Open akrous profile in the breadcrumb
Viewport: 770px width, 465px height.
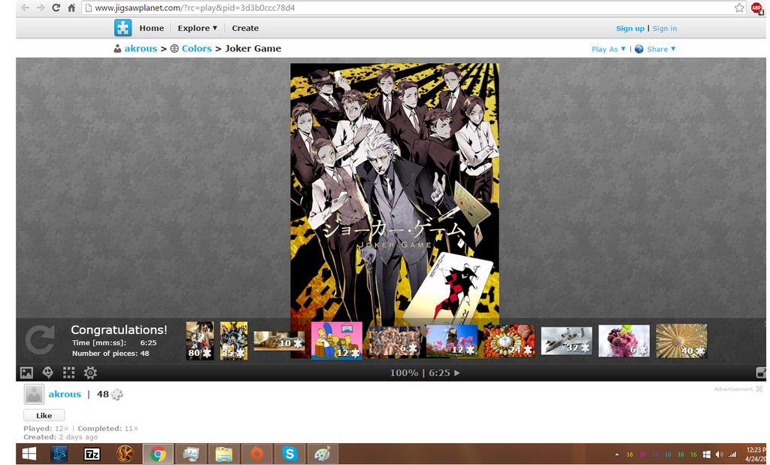click(141, 49)
